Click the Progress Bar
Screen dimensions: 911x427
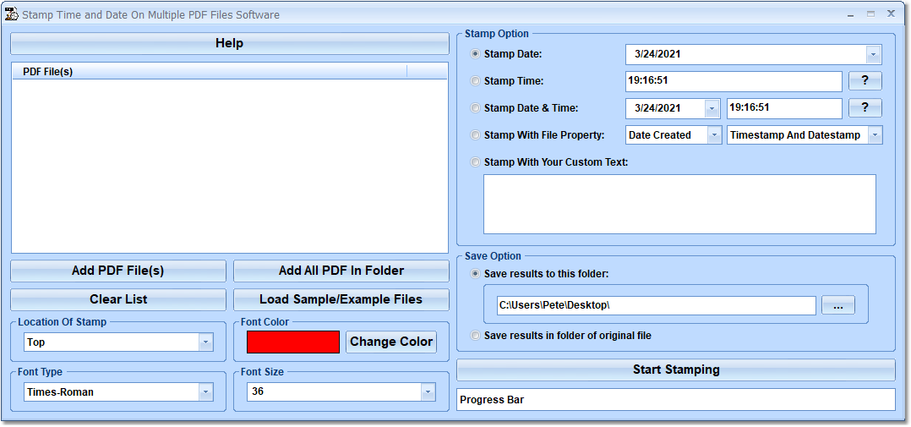(x=676, y=400)
